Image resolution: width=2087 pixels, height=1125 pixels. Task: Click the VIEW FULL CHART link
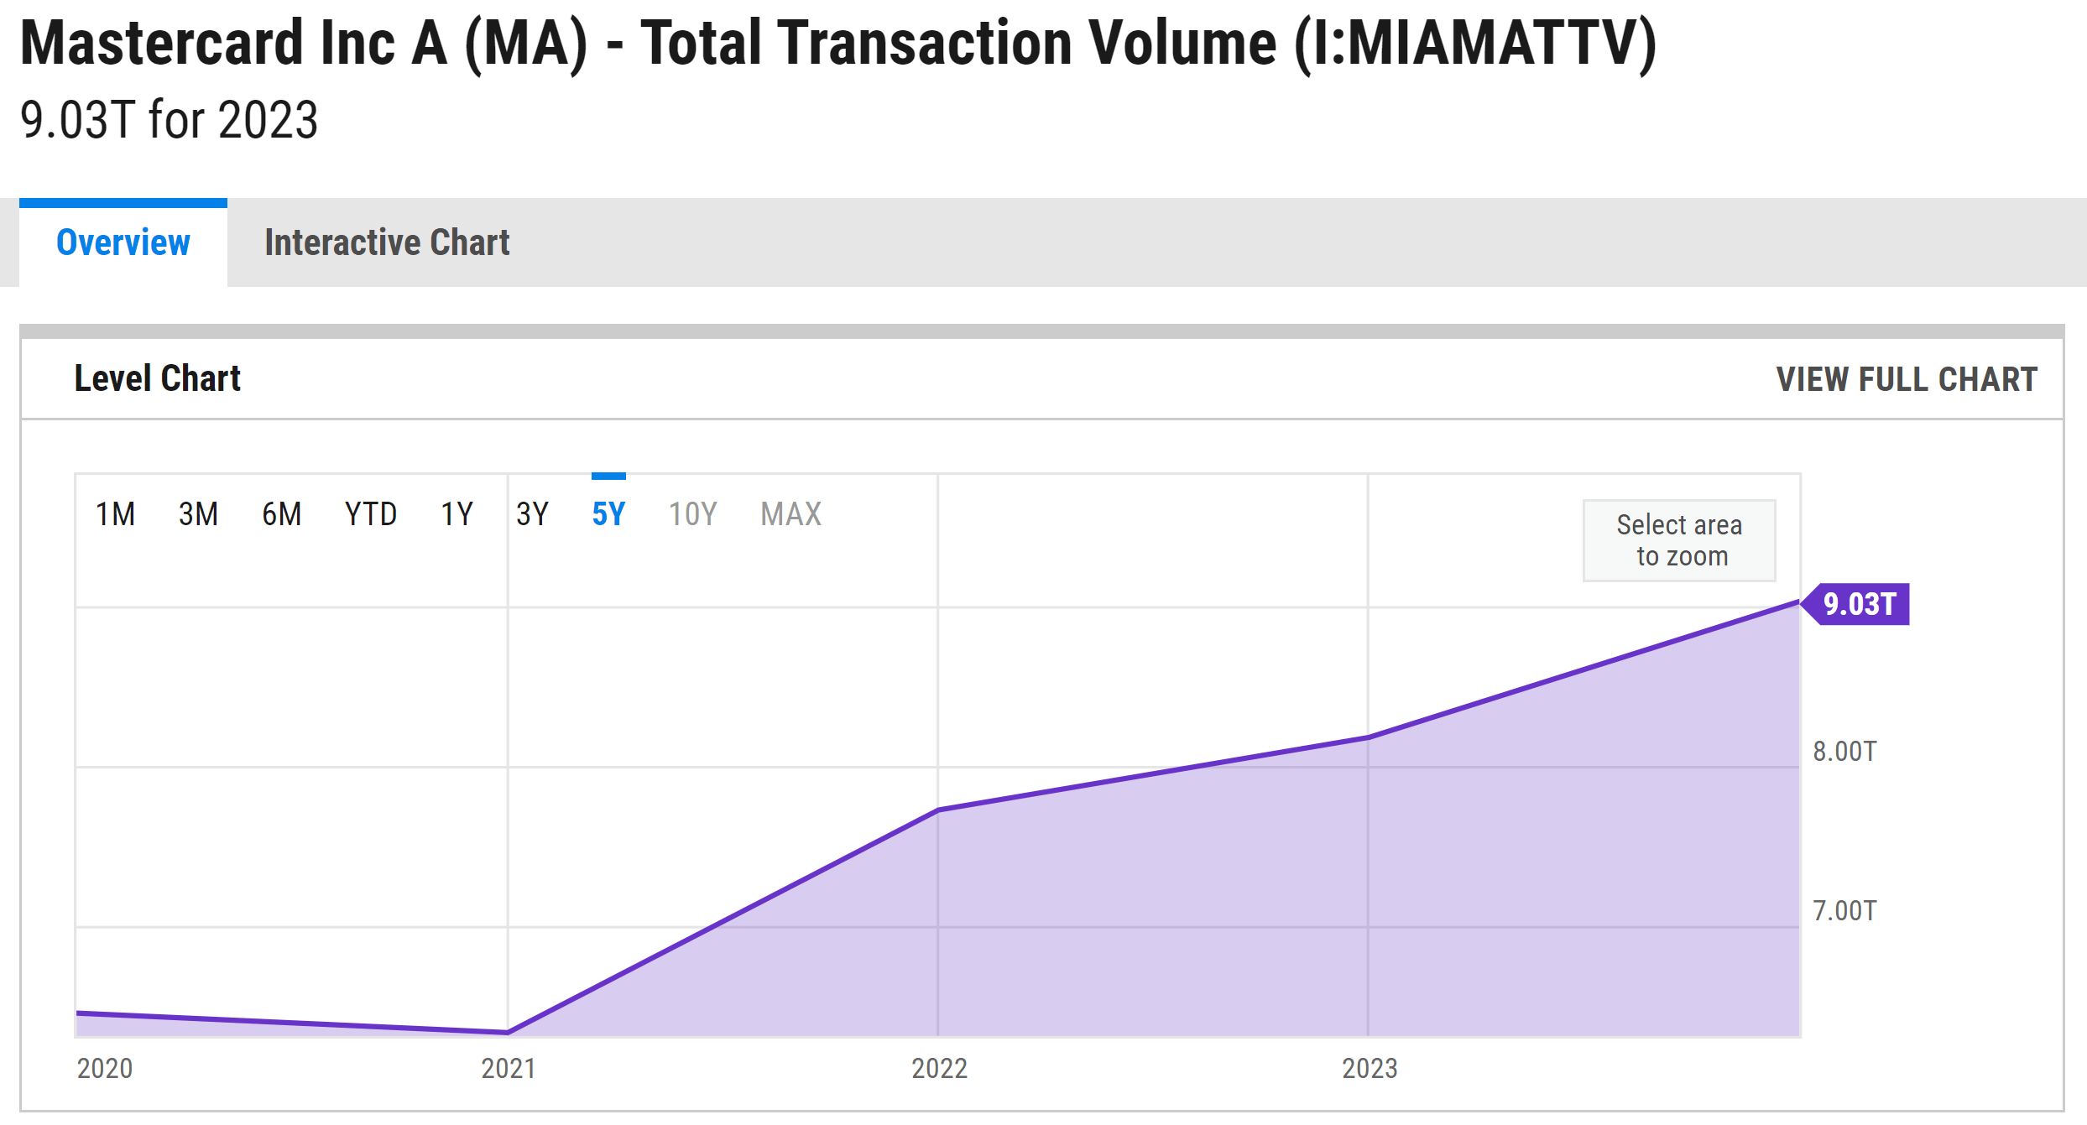pyautogui.click(x=1906, y=380)
